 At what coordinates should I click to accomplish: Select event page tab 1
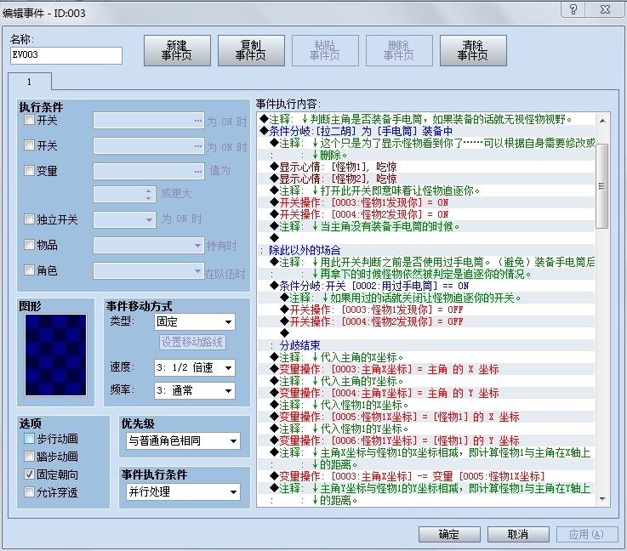point(29,82)
